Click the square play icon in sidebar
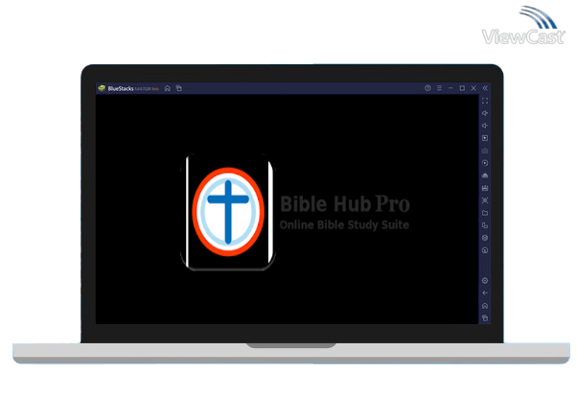Image resolution: width=577 pixels, height=397 pixels. (485, 138)
